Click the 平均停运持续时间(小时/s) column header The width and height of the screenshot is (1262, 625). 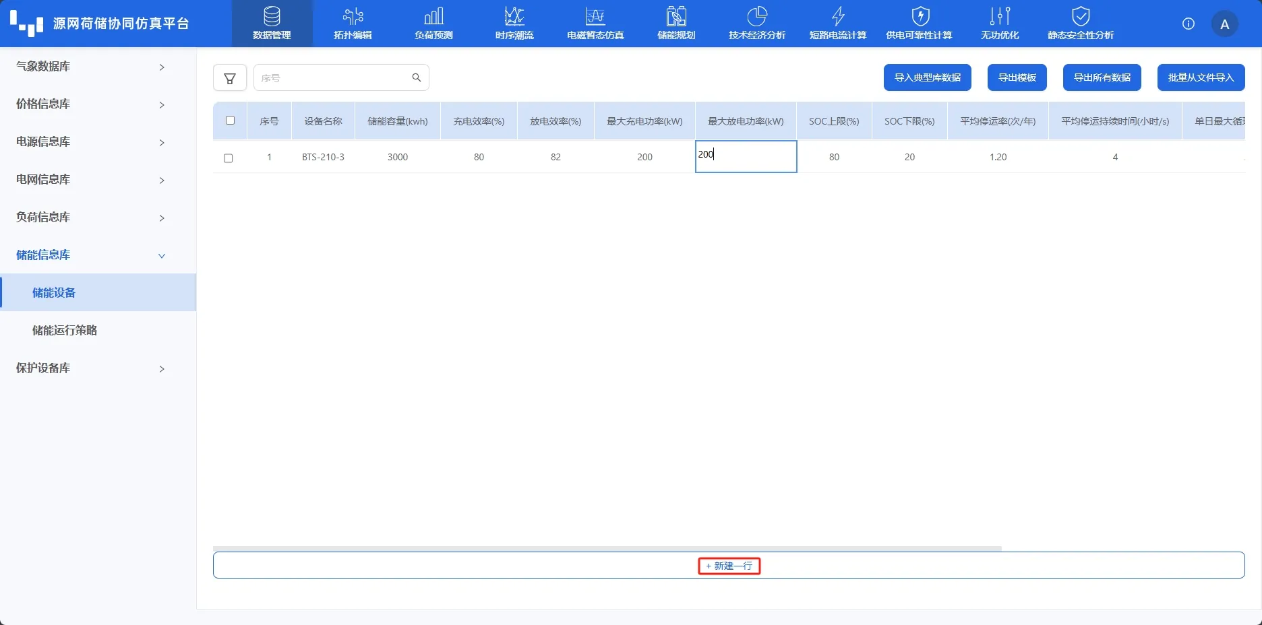(x=1115, y=121)
